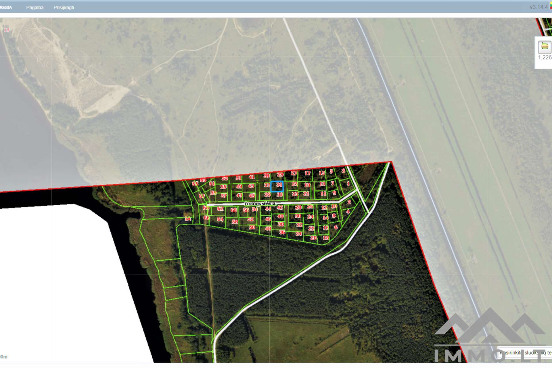Select parcel number 12
Screen dimensions: 552x368
coord(324,208)
